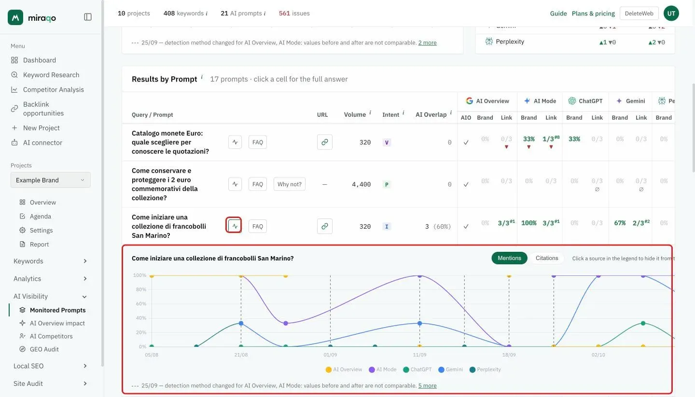Click ChatGPT 33% cell in Catalogo monete row
Image resolution: width=695 pixels, height=397 pixels.
(x=574, y=139)
